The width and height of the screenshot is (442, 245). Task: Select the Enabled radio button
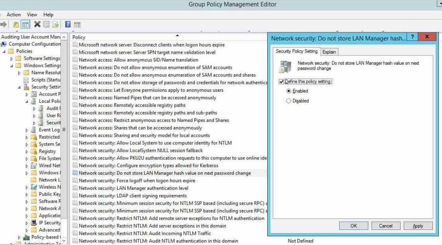pos(288,91)
